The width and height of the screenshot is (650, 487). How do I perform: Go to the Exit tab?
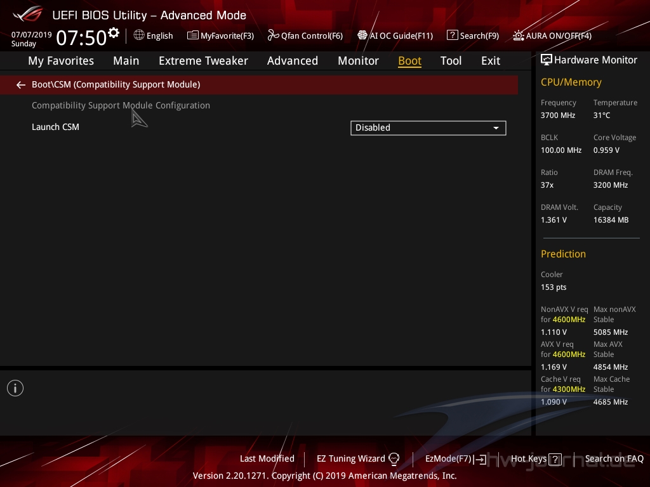(x=491, y=61)
